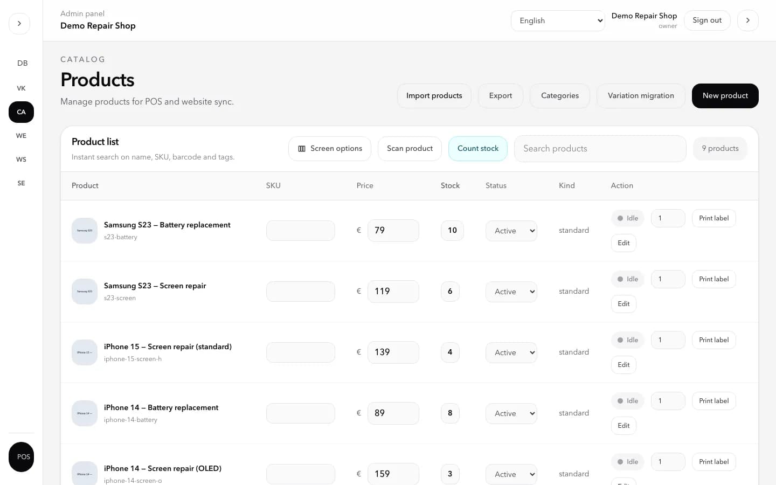Open the VK sidebar section
The height and width of the screenshot is (485, 776).
22,88
